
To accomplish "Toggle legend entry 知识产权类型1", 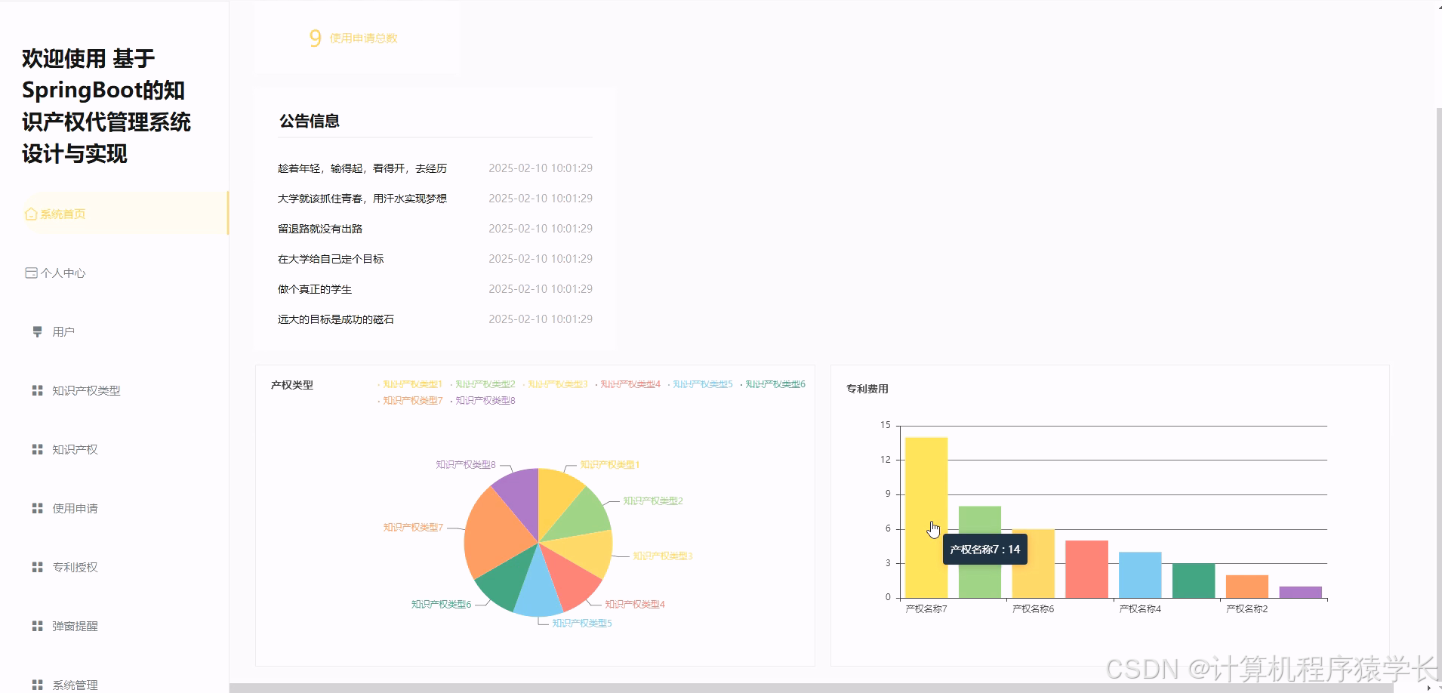I will click(x=410, y=384).
